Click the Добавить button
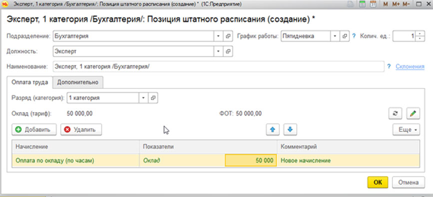 34,129
